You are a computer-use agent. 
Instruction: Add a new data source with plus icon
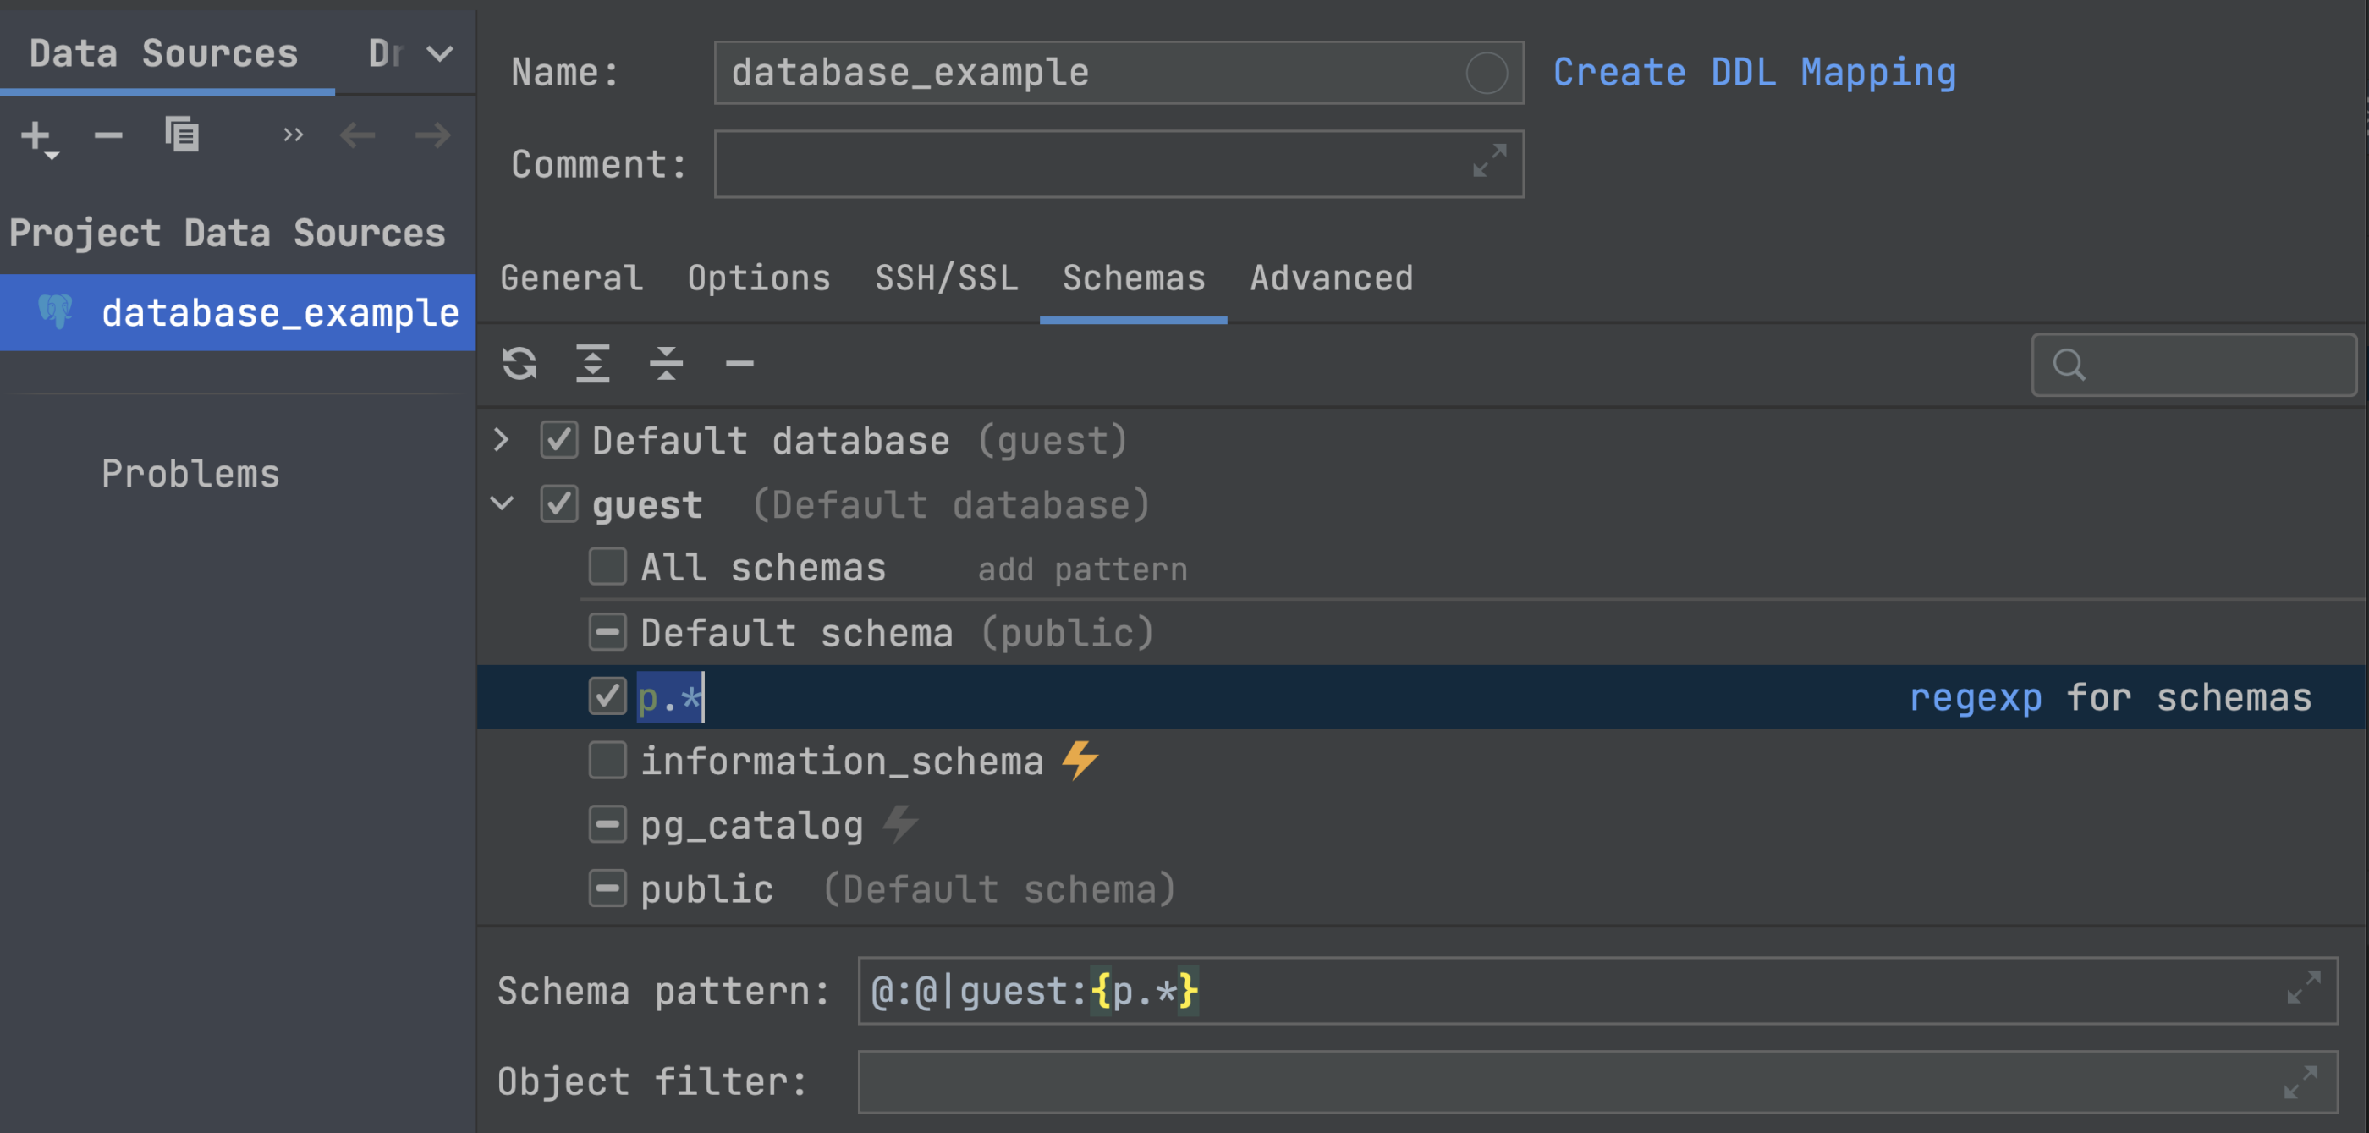click(x=36, y=137)
